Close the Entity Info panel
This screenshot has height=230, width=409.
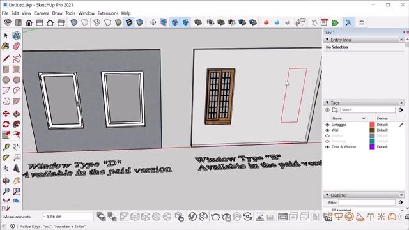click(x=401, y=40)
